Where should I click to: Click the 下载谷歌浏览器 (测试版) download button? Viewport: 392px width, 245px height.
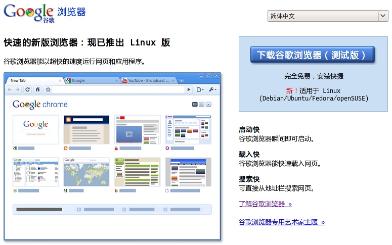click(313, 55)
